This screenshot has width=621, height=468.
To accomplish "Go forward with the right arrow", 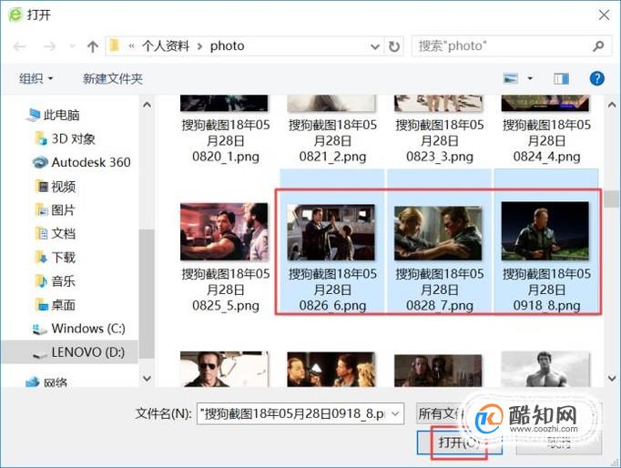I will pos(49,46).
